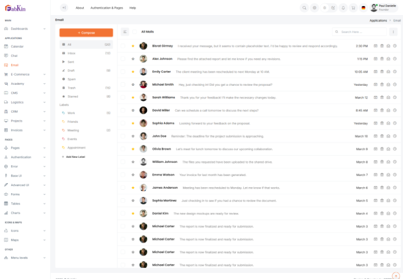Star the Alex Johnson email
403x279 pixels.
[x=133, y=59]
